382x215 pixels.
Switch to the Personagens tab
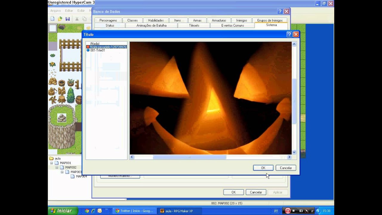tap(108, 20)
